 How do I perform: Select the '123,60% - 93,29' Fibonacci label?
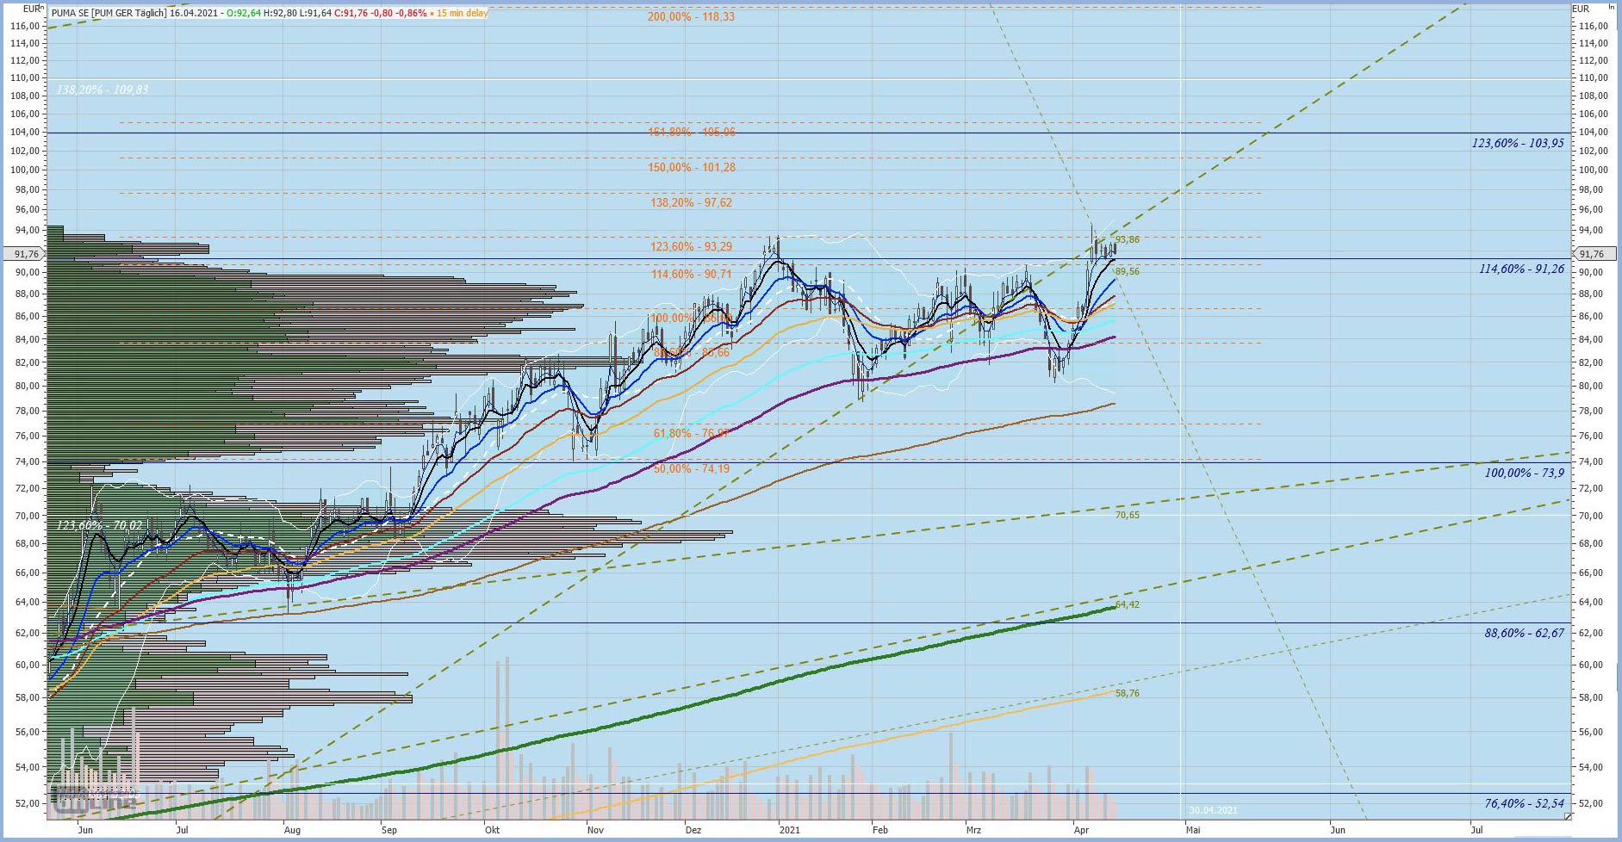(692, 246)
